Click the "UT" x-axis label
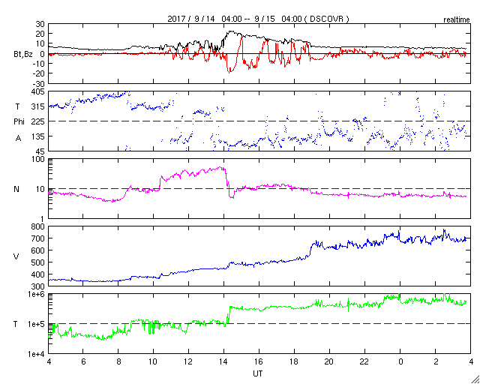The width and height of the screenshot is (480, 384). point(258,374)
